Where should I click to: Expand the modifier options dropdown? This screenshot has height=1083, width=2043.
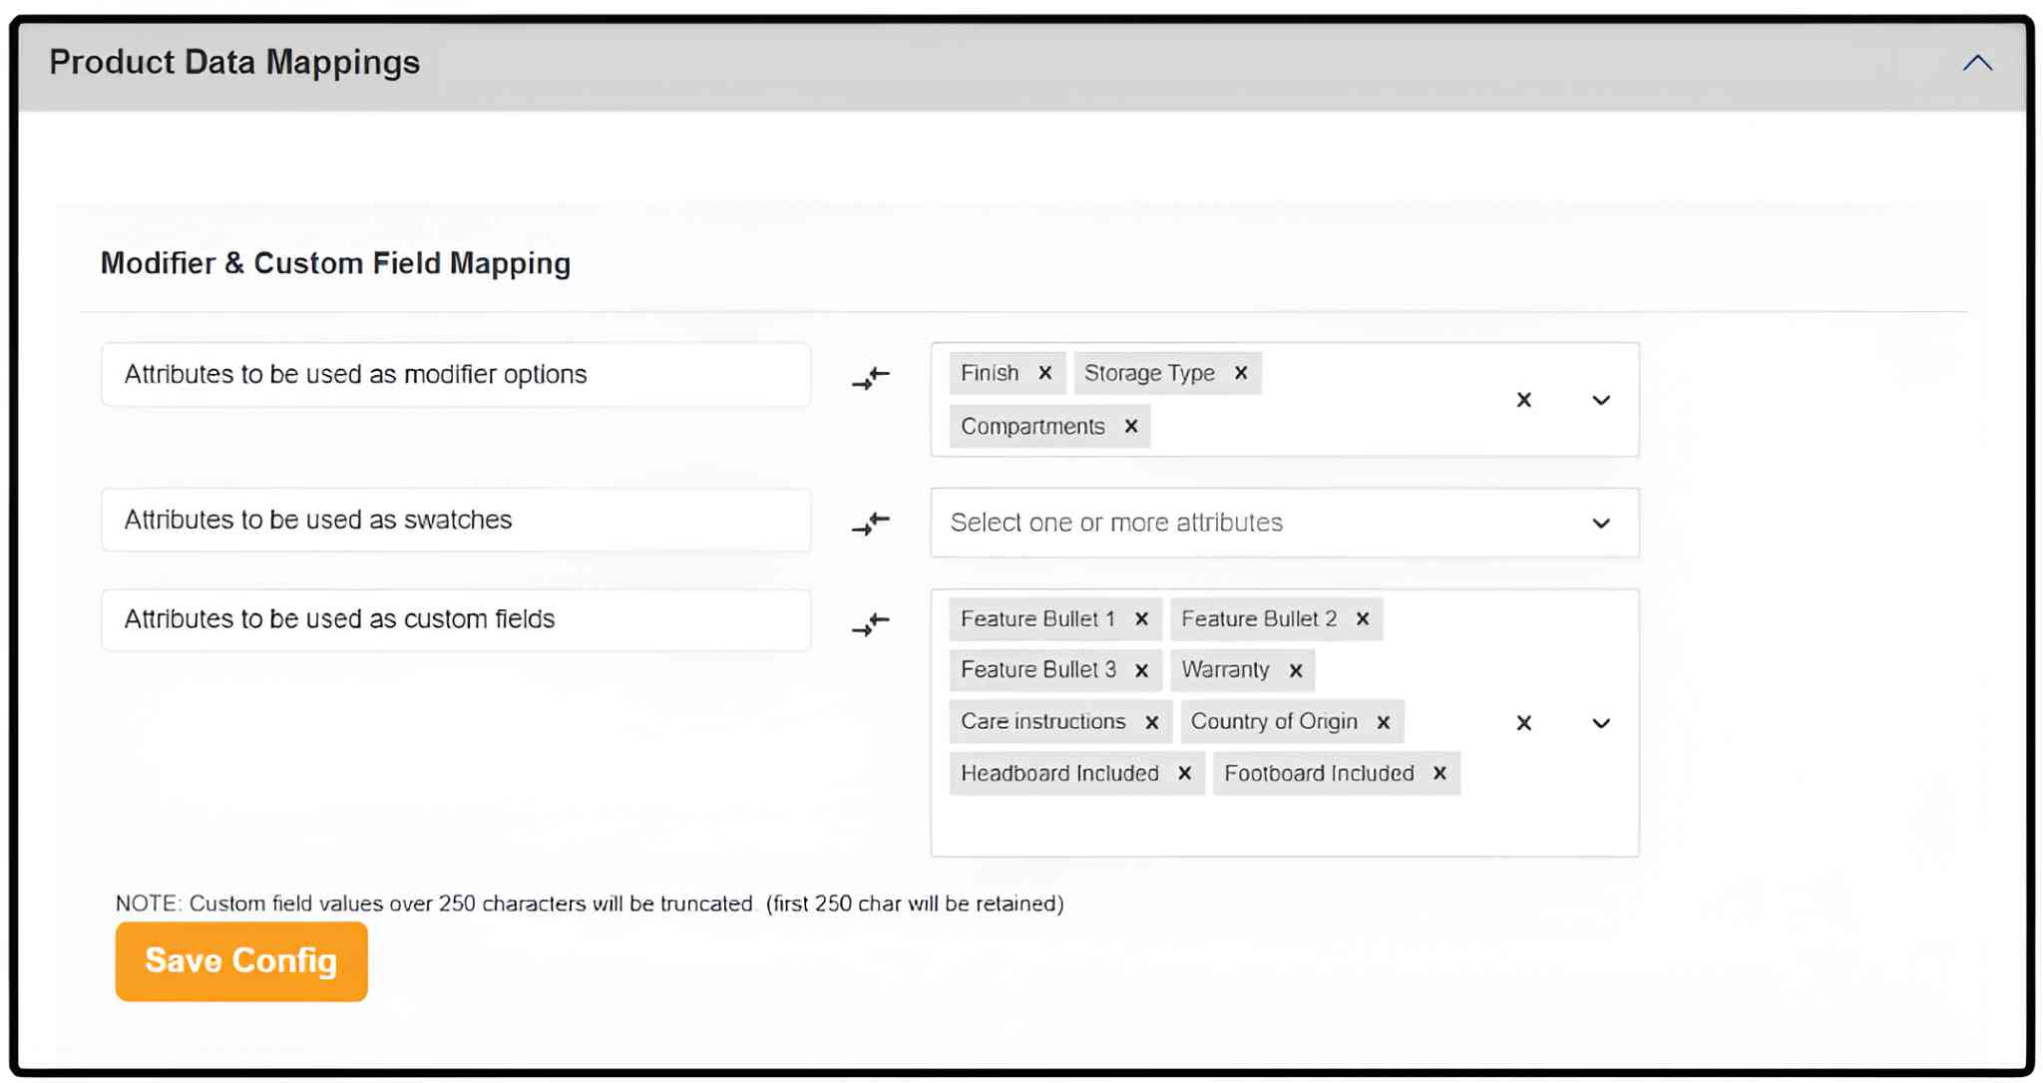pos(1601,400)
